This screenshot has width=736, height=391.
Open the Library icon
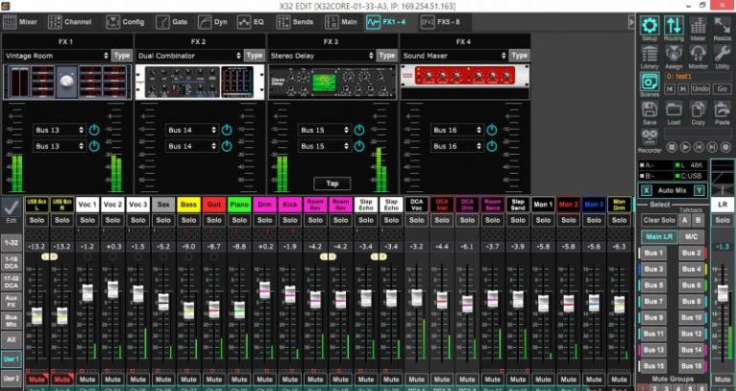[650, 54]
